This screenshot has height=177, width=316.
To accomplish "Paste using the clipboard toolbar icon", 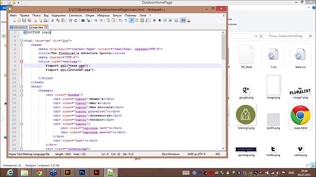I will pos(63,21).
